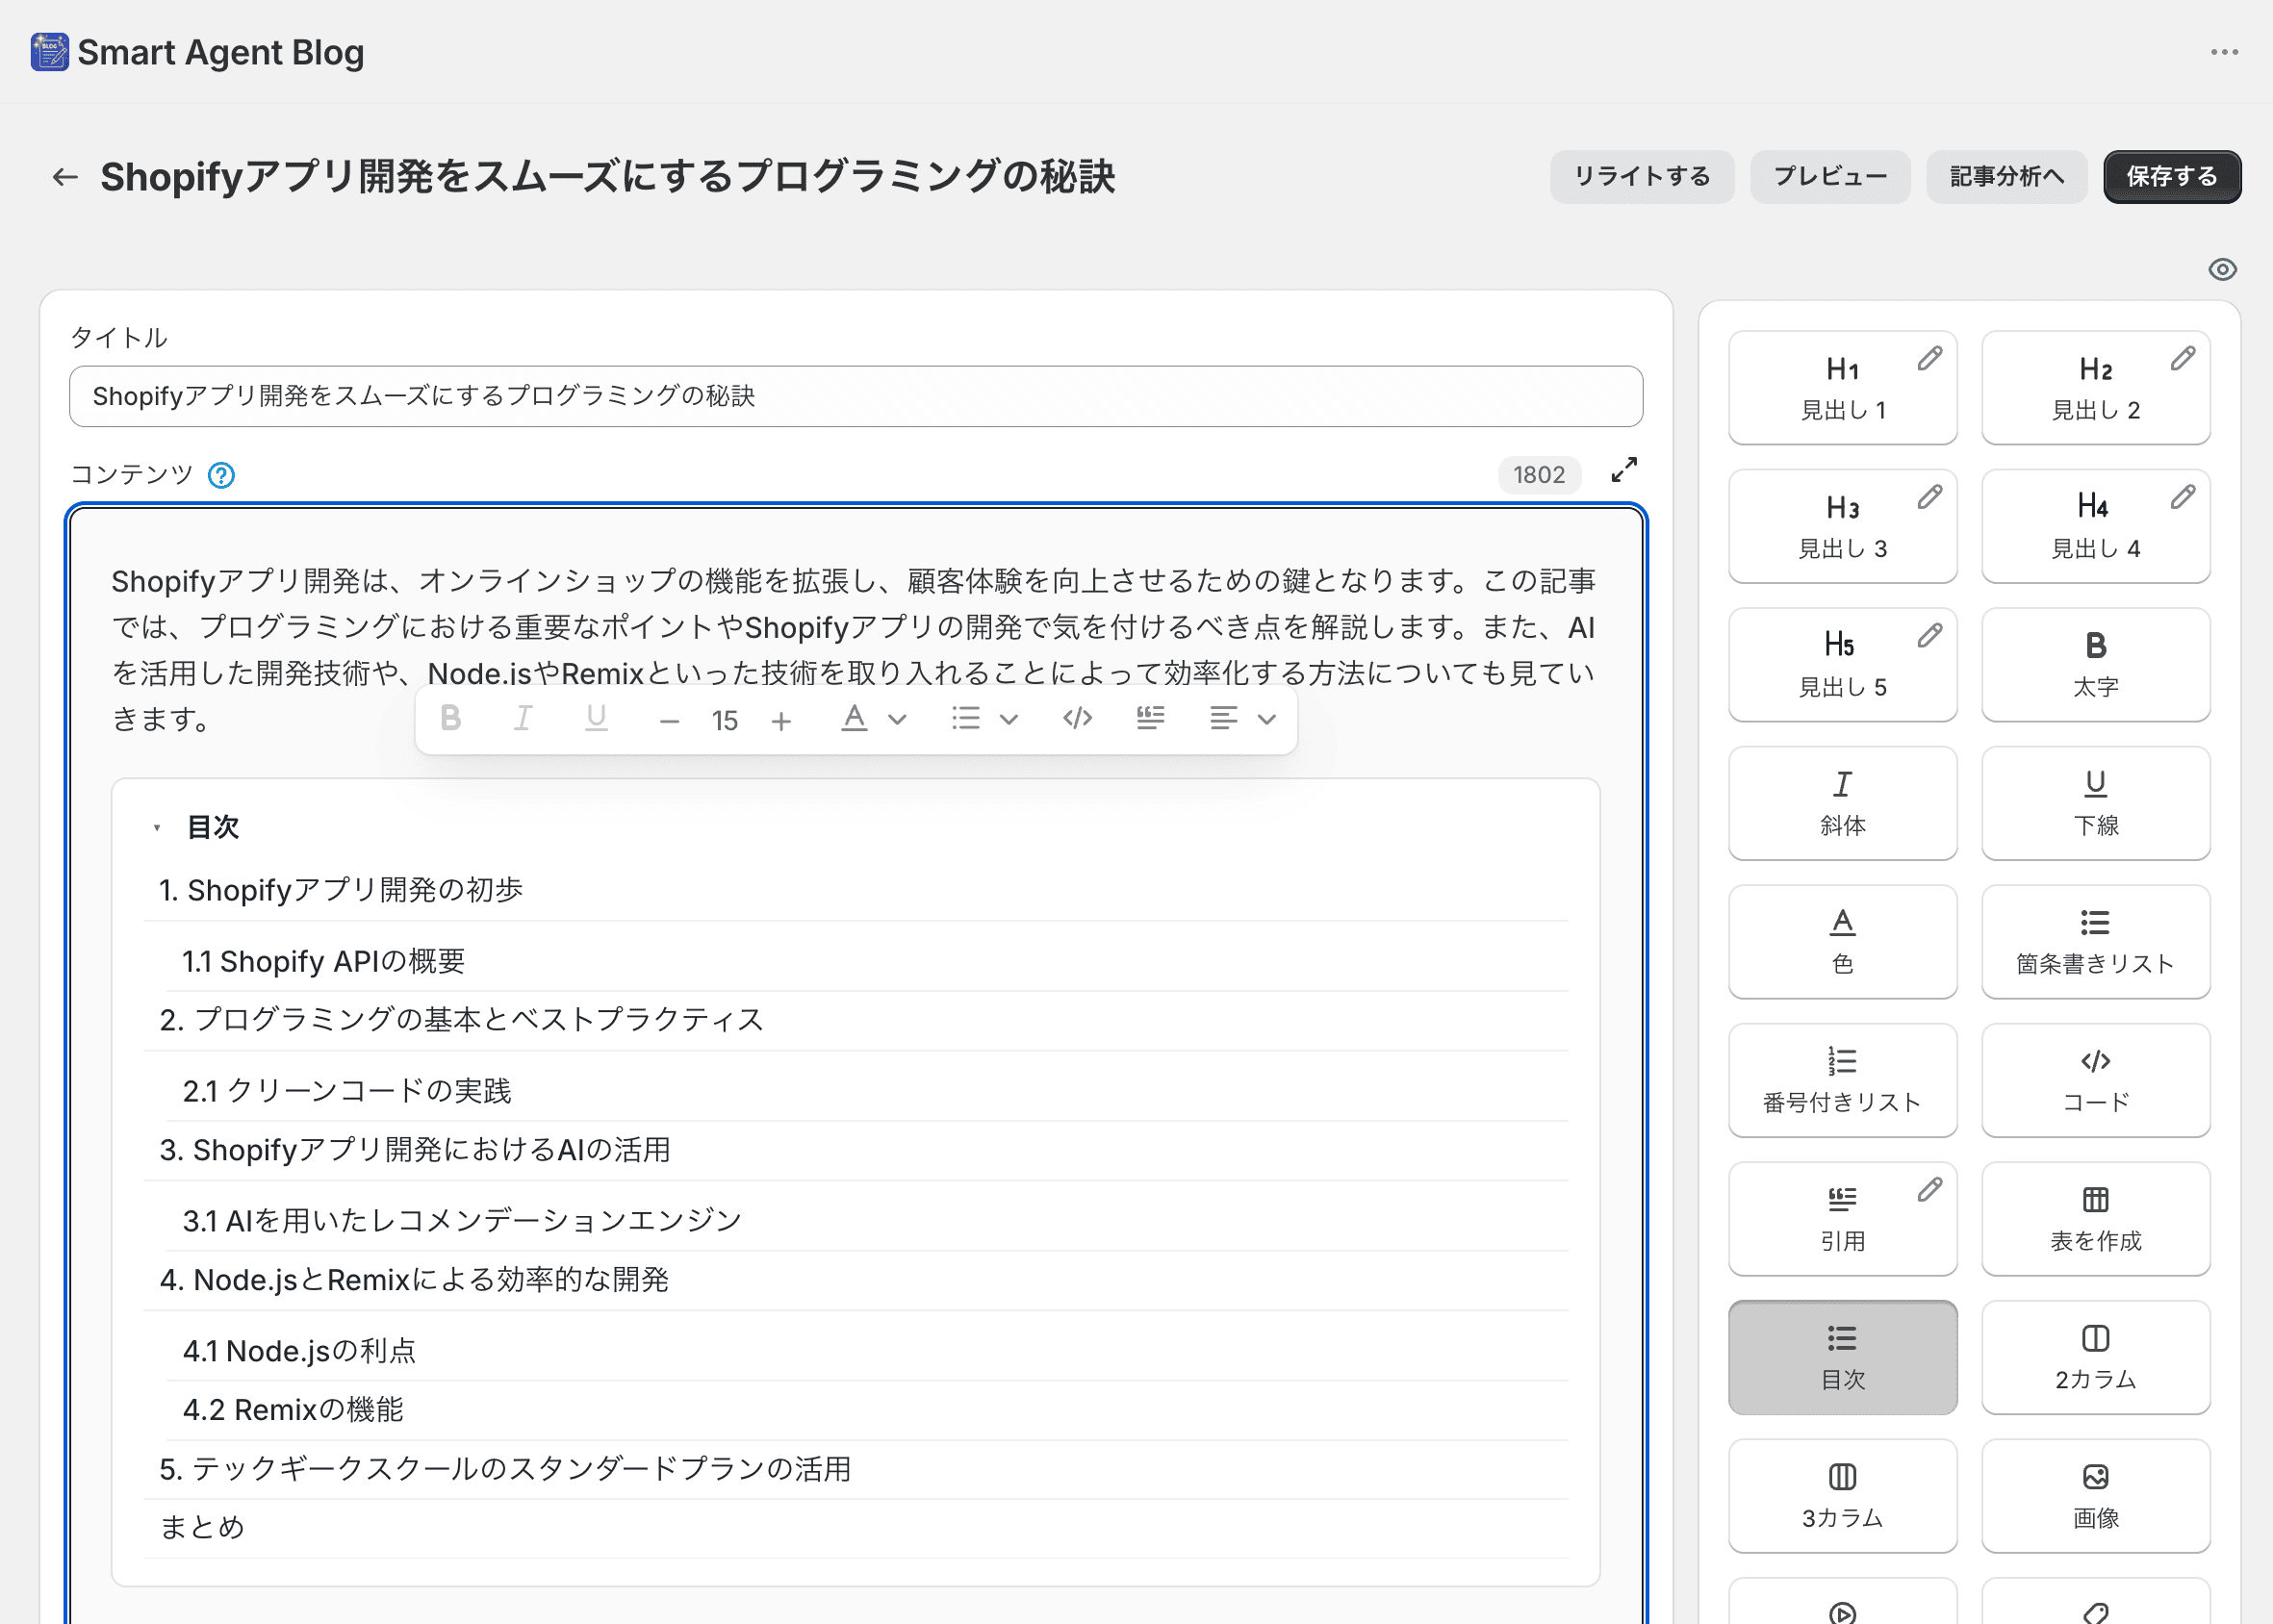Decrease font size with minus button

(x=670, y=720)
